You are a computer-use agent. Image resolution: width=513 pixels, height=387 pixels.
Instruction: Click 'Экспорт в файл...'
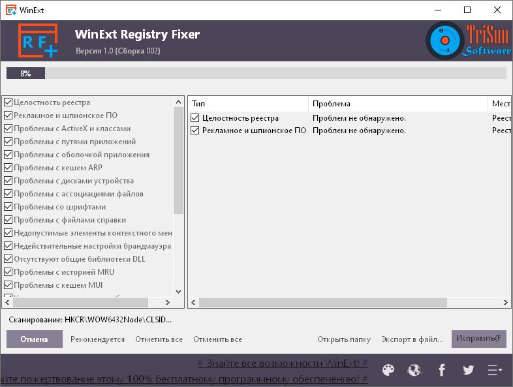point(412,339)
